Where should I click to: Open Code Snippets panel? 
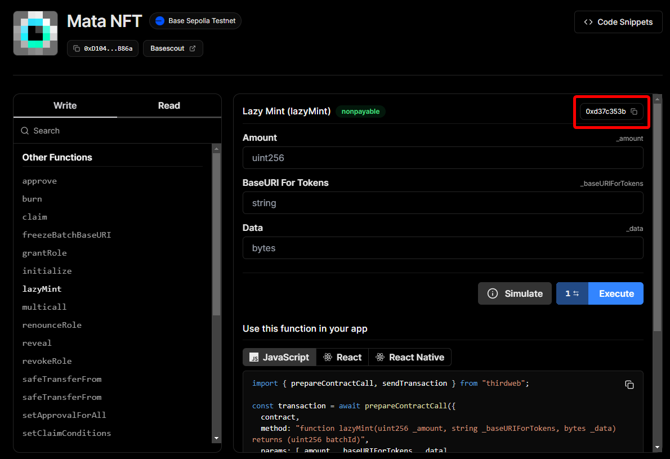pos(618,22)
